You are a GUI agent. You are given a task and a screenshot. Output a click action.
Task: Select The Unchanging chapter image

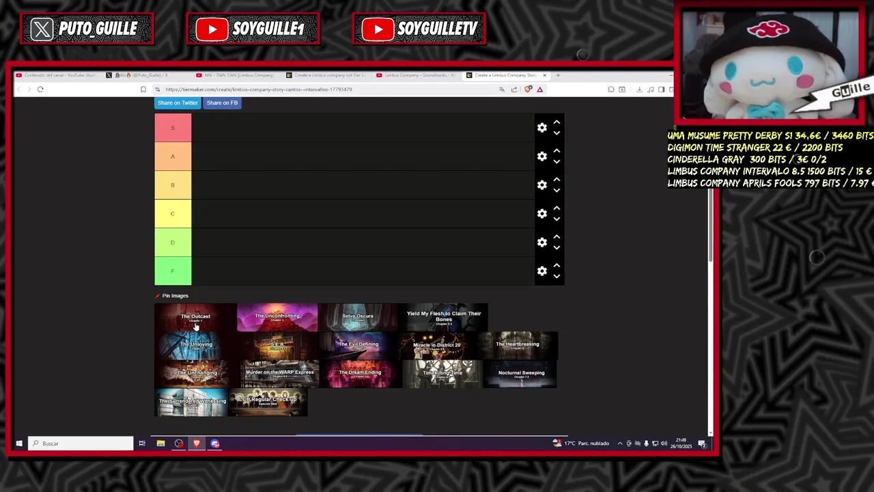tap(197, 374)
